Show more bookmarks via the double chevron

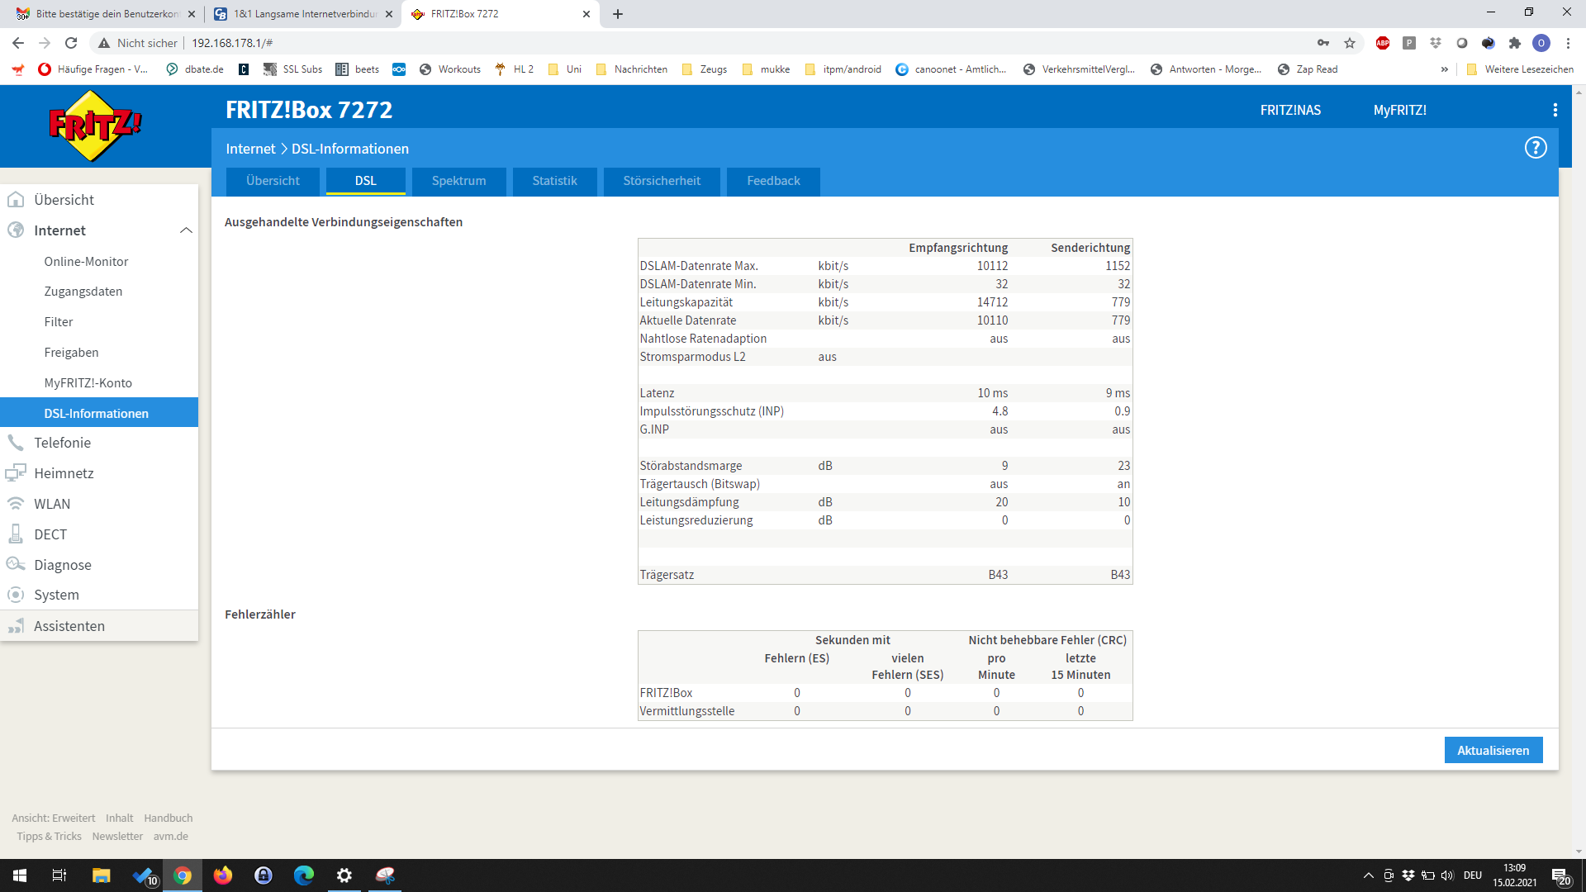1444,69
